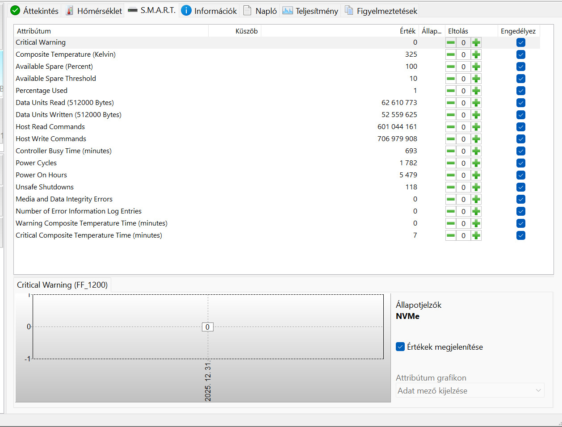562x427 pixels.
Task: Disable the Composite Temperature (Kelvin) checkbox
Action: [x=520, y=54]
